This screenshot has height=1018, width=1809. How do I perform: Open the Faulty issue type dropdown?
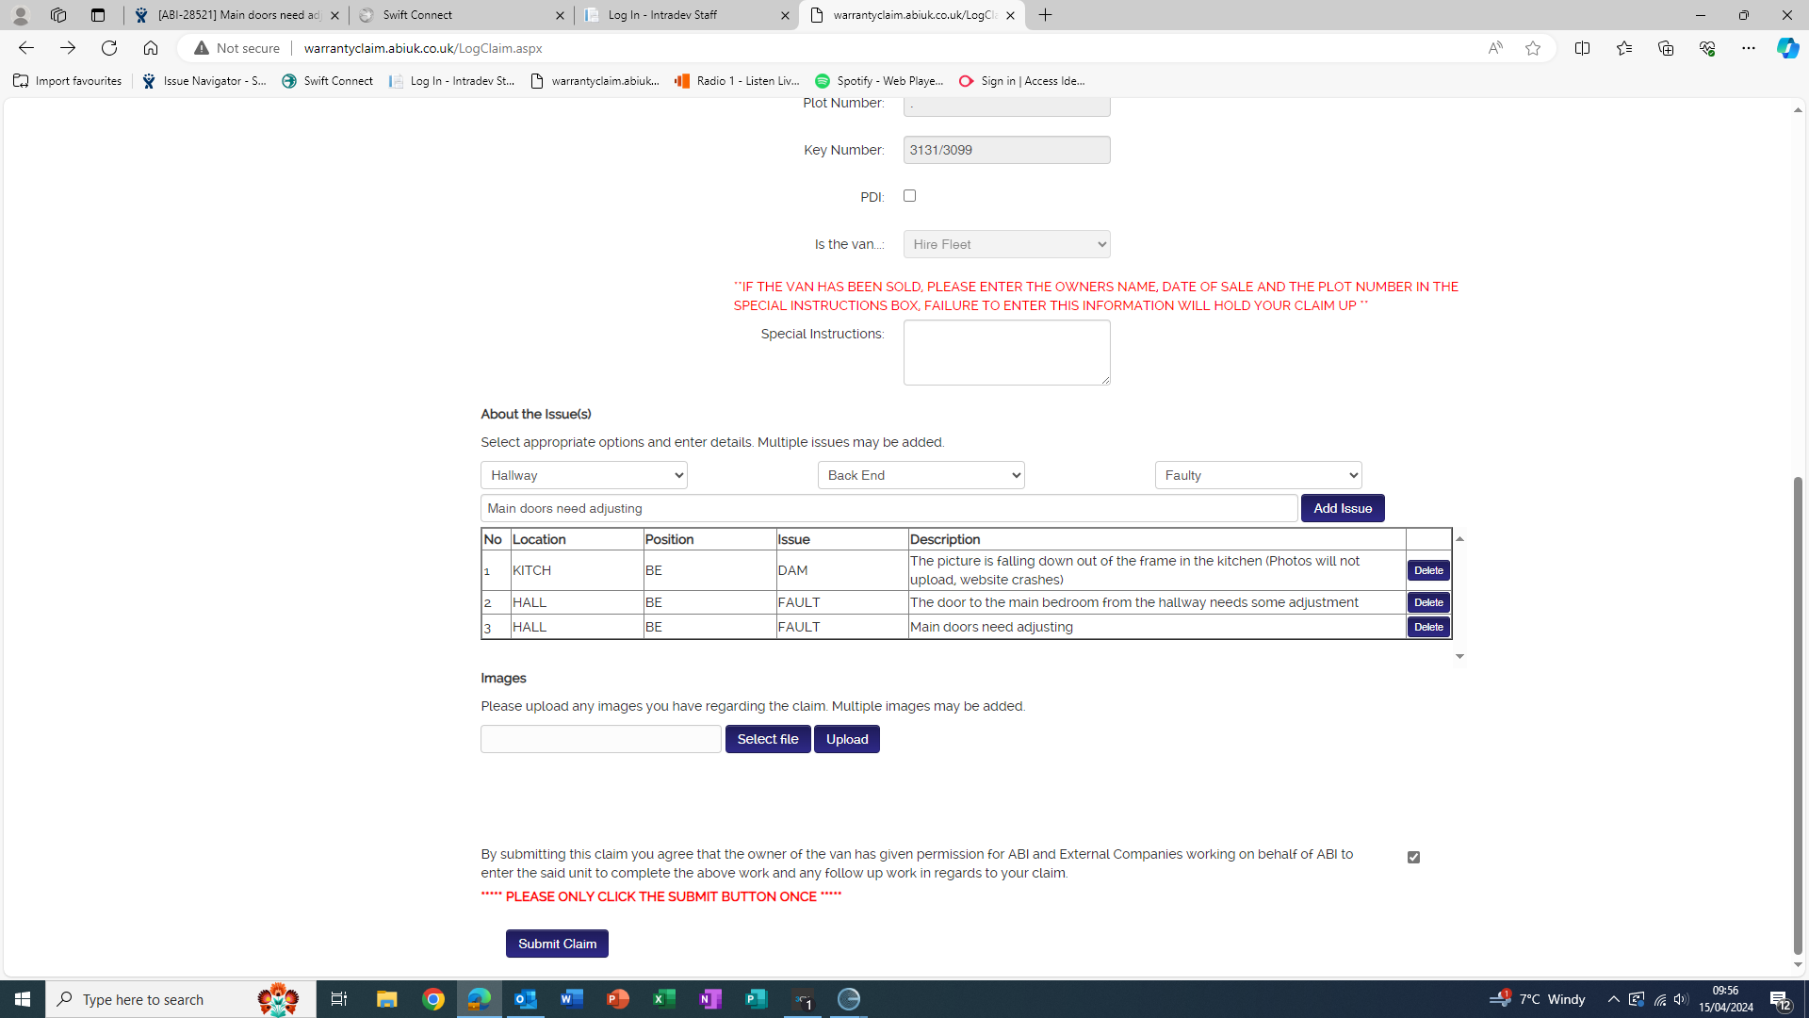(1258, 475)
